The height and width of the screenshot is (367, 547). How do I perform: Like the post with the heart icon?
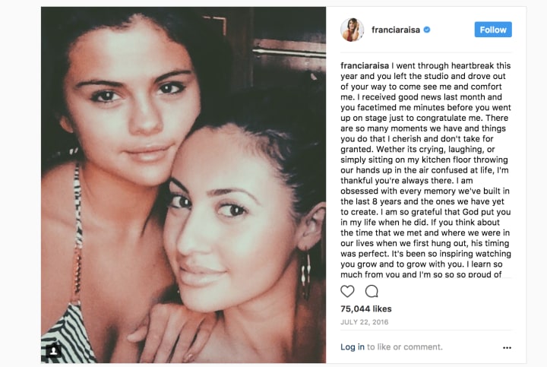[347, 291]
